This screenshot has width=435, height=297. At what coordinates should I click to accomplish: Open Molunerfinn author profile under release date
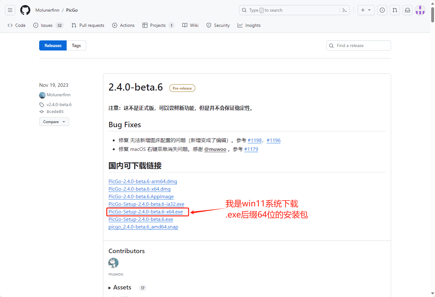(58, 95)
